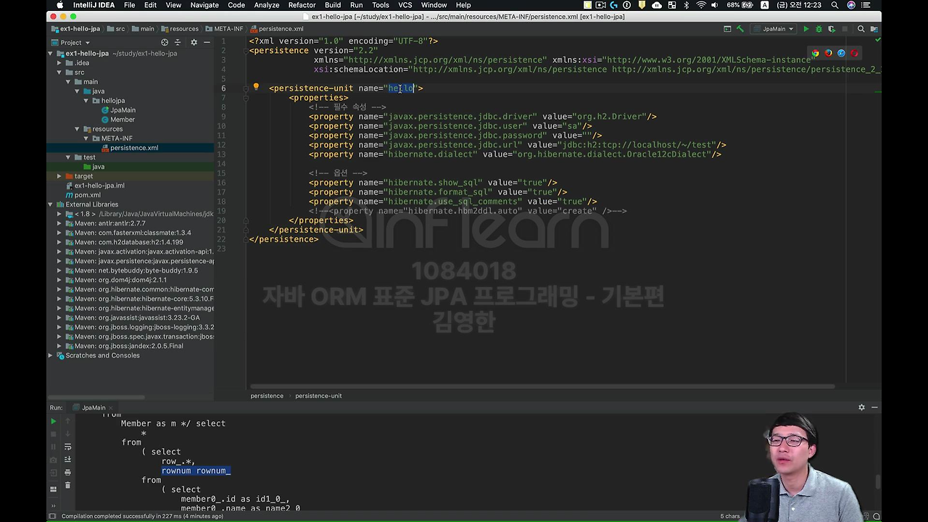The image size is (928, 522).
Task: Open the Build menu
Action: tap(333, 5)
